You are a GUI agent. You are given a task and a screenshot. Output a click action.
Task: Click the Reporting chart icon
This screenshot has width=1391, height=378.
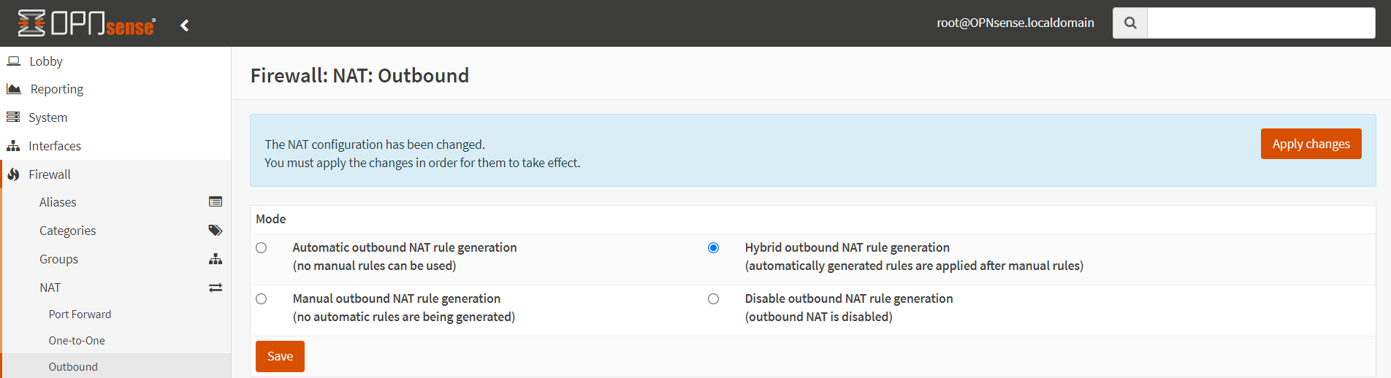pyautogui.click(x=14, y=89)
